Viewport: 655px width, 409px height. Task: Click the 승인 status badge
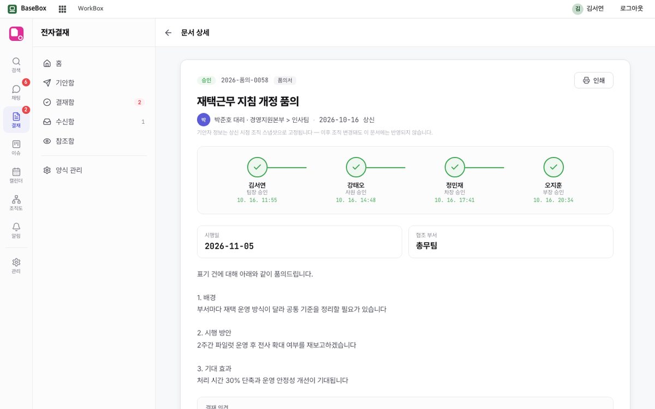[x=206, y=80]
